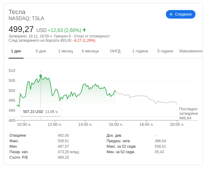Open the 1 месец chart range
Image resolution: width=208 pixels, height=169 pixels.
tap(66, 51)
